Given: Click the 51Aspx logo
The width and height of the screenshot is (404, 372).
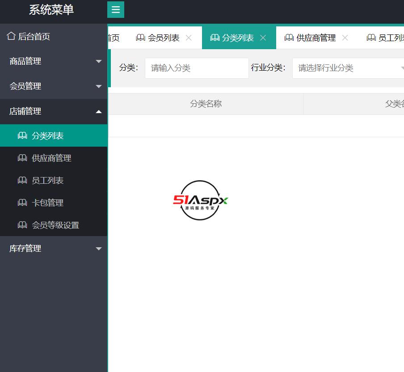Looking at the screenshot, I should (200, 200).
